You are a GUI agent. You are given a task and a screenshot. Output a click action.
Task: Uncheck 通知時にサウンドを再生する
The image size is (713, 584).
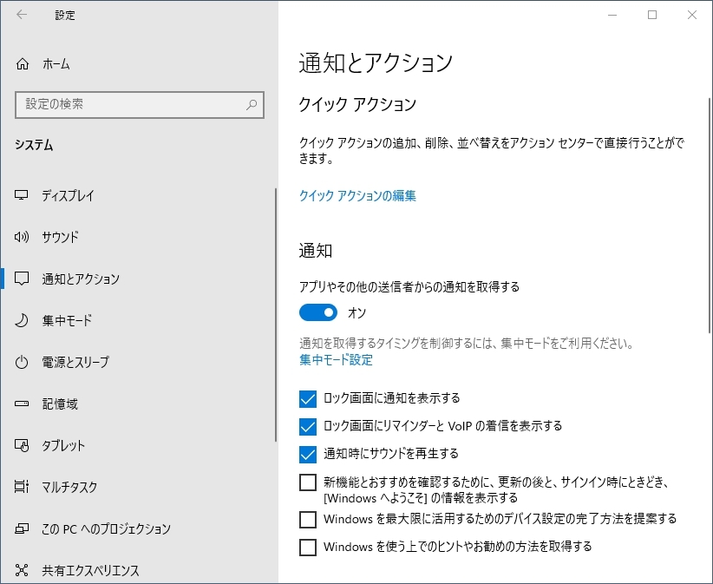point(308,455)
